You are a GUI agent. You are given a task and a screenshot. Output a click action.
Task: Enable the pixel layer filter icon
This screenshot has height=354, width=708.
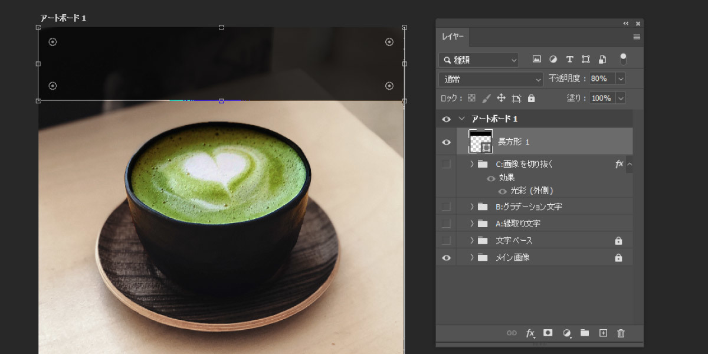[x=537, y=59]
